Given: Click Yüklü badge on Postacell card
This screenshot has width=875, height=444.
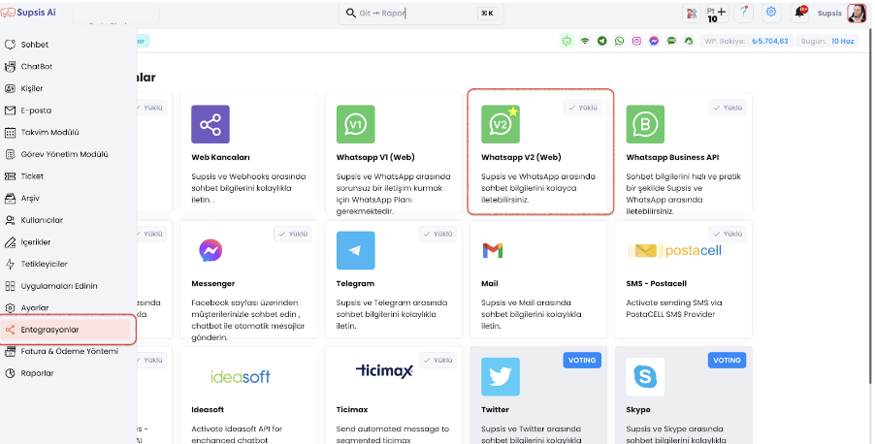Looking at the screenshot, I should point(728,234).
